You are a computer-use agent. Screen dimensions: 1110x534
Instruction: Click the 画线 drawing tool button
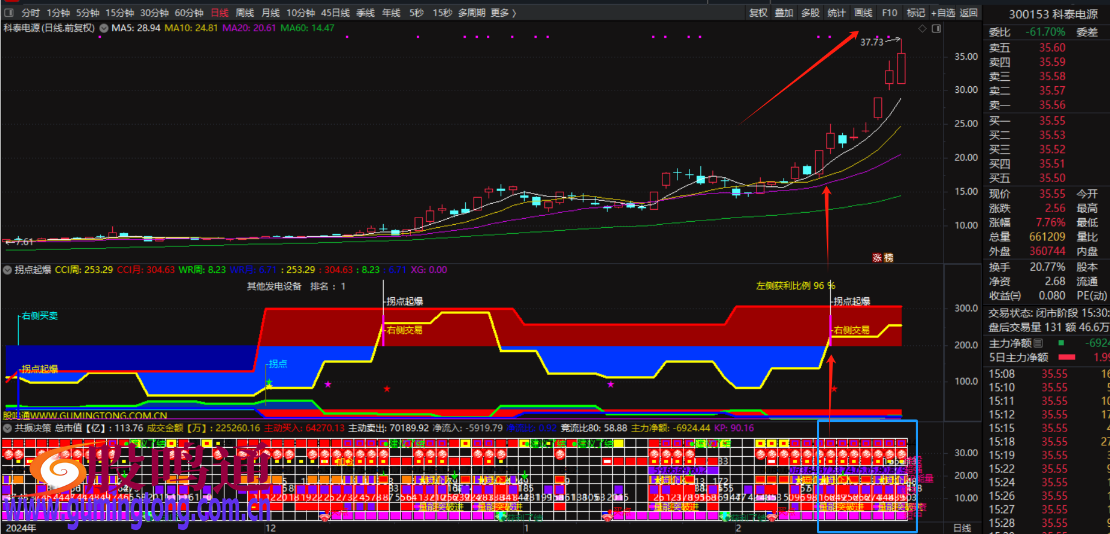(x=863, y=13)
